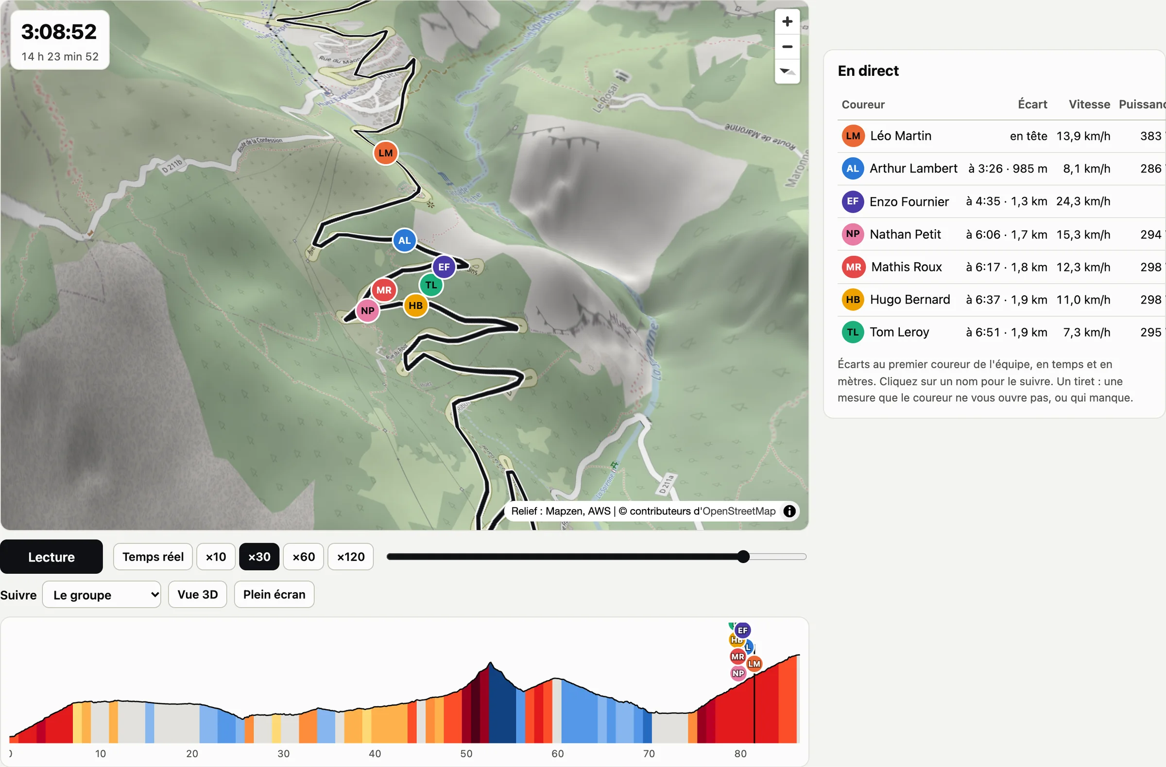Open map attribution info icon
This screenshot has height=767, width=1166.
(x=789, y=511)
